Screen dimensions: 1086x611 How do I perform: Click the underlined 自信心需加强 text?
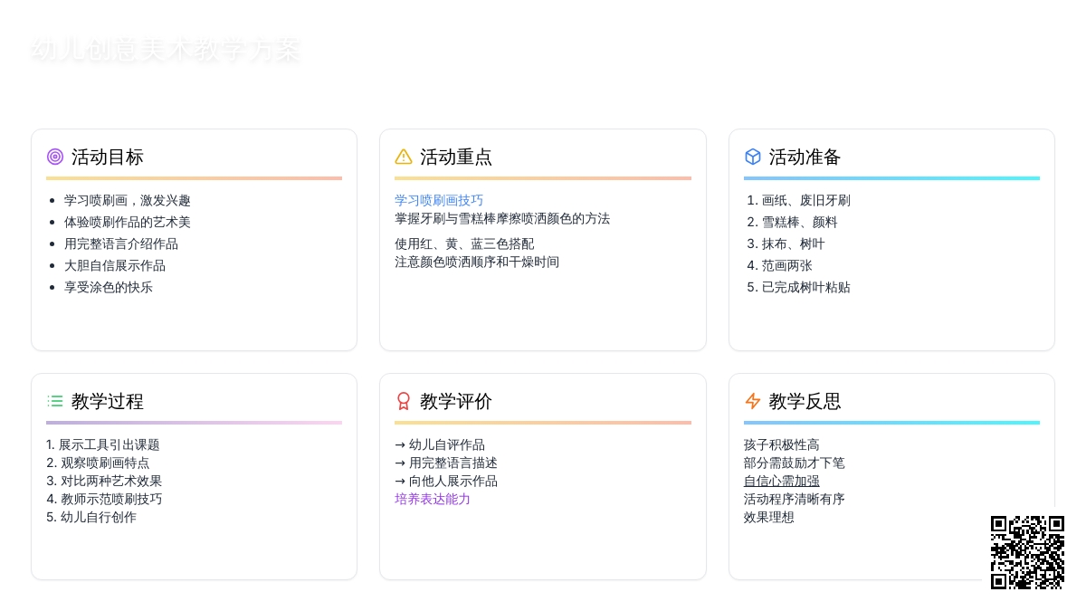pos(782,481)
